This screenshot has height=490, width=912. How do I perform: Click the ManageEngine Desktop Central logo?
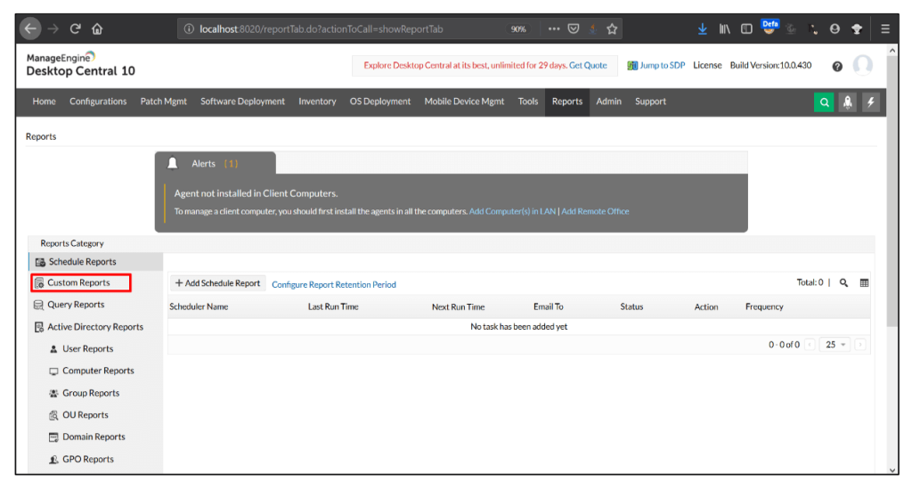coord(80,65)
